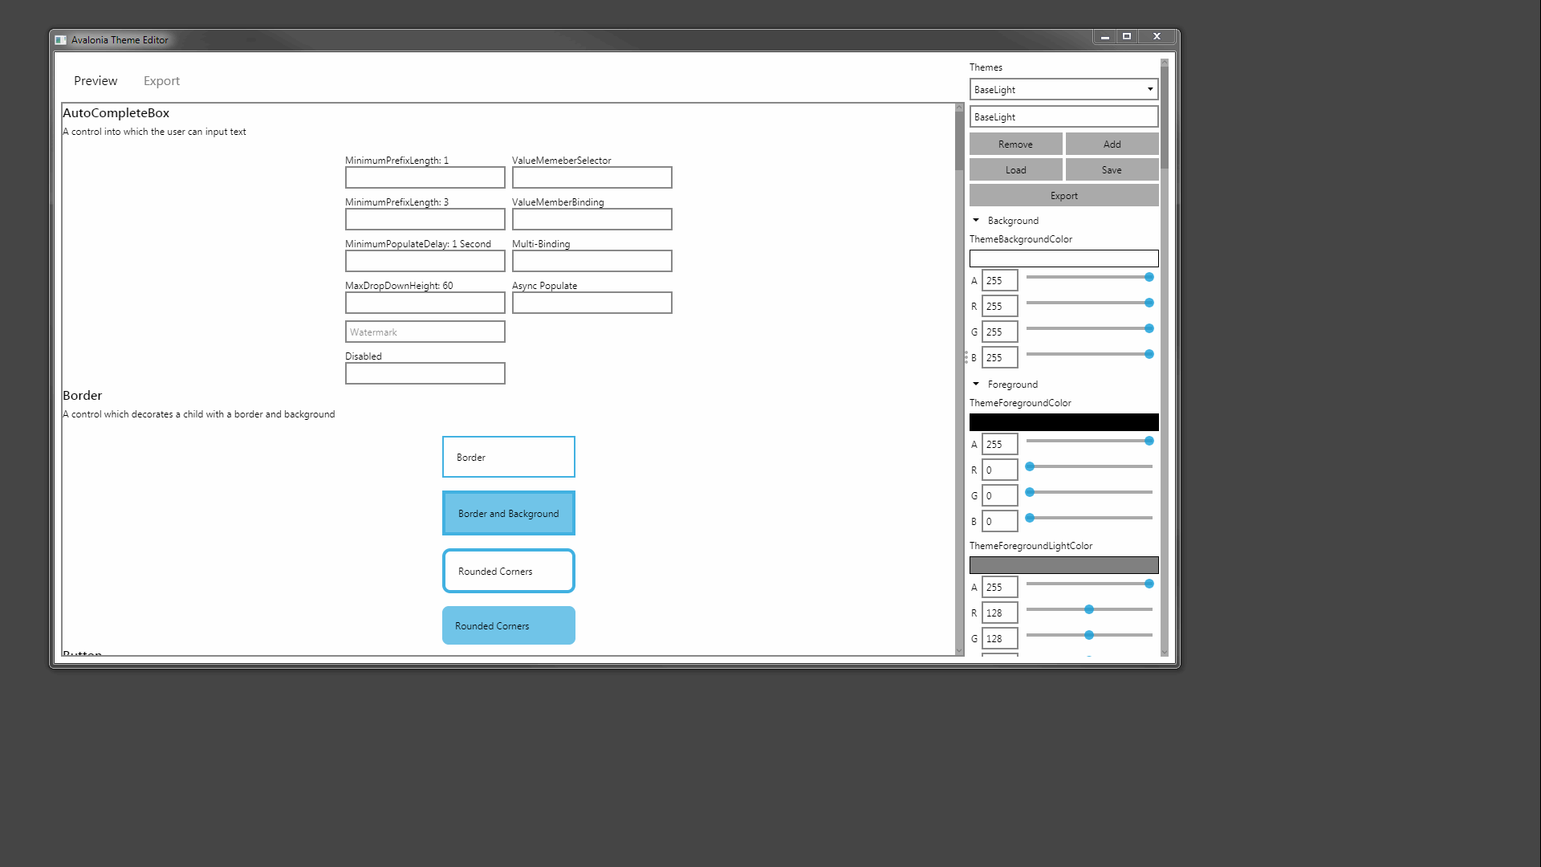
Task: Click the Avalonia Theme Editor title icon
Action: [x=60, y=40]
